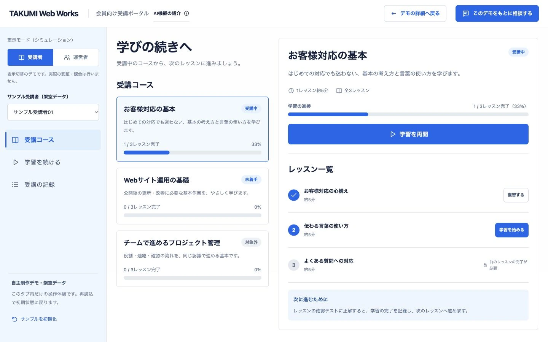Viewport: 548px width, 342px height.
Task: Click the reset icon beside サンプルを初期化
Action: coord(14,319)
